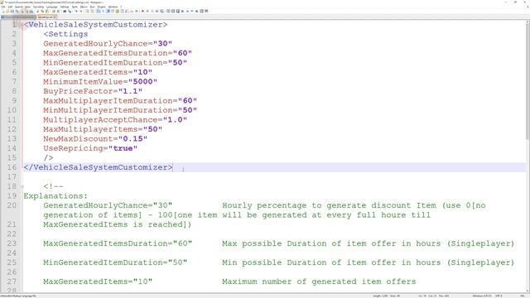The width and height of the screenshot is (530, 298).
Task: Click the closing VehicleSaleSystemCustomizer tag on line 16
Action: pyautogui.click(x=98, y=167)
